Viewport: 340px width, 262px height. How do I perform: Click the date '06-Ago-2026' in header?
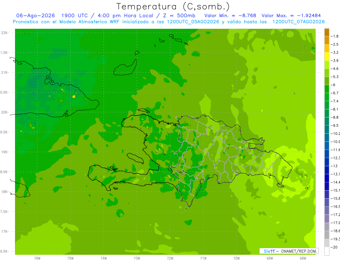click(x=35, y=16)
